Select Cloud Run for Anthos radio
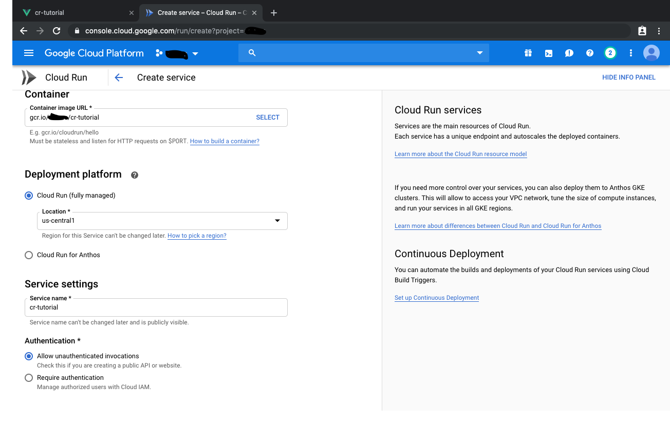The width and height of the screenshot is (670, 425). [x=29, y=255]
